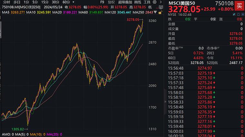The image size is (245, 137).
Task: Select the 15分 period tab
Action: tap(45, 2)
